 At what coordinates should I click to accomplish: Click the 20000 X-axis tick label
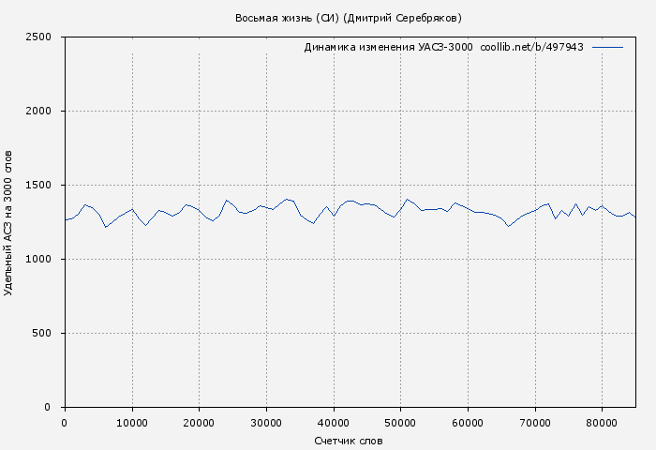[x=199, y=424]
